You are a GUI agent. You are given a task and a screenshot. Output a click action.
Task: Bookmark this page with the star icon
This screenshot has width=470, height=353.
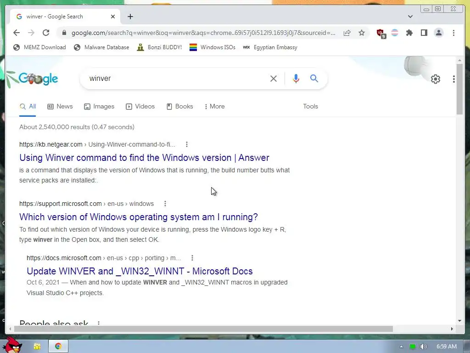(x=362, y=33)
